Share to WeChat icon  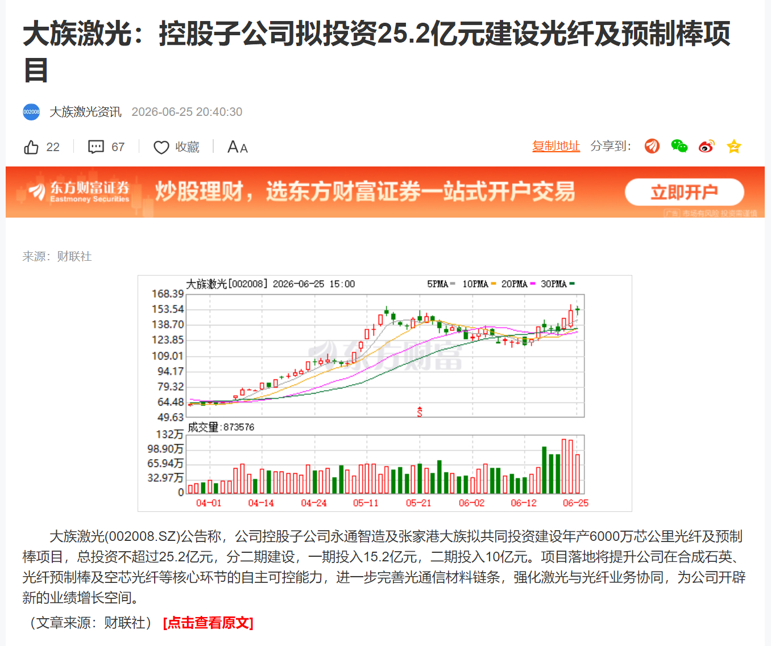(x=679, y=146)
